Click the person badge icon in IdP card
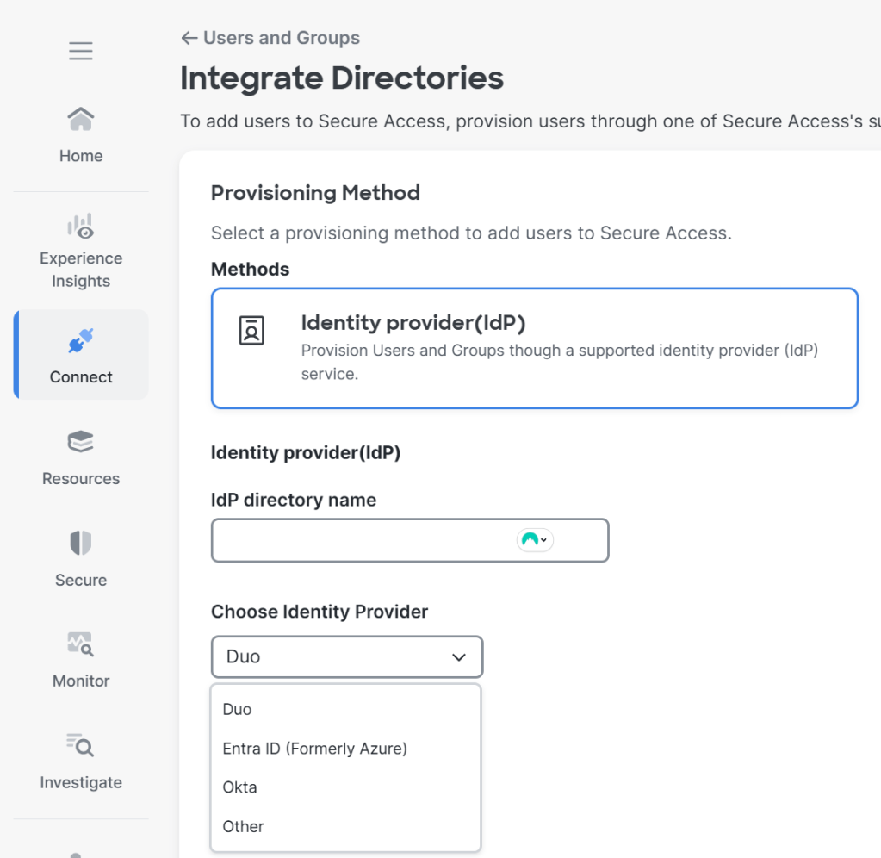The height and width of the screenshot is (858, 881). coord(251,331)
